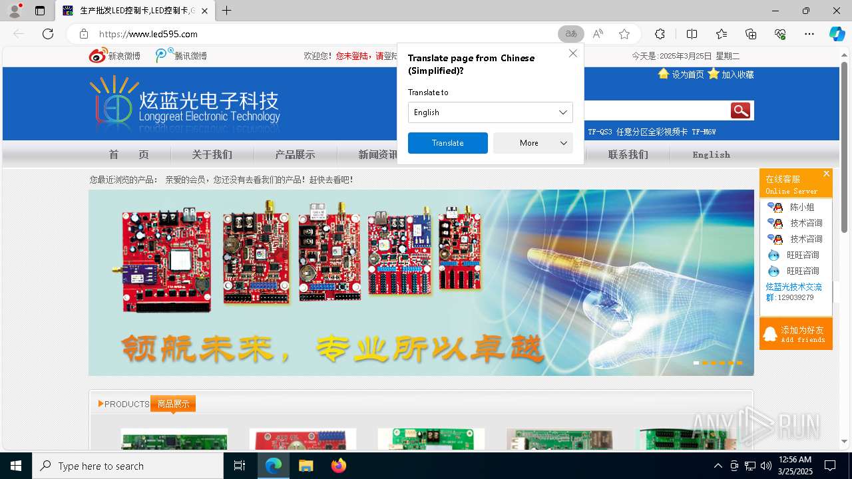
Task: Open Task View on taskbar
Action: (x=240, y=466)
